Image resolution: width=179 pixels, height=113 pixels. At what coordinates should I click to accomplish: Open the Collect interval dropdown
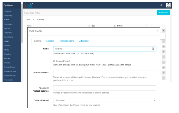pyautogui.click(x=104, y=100)
